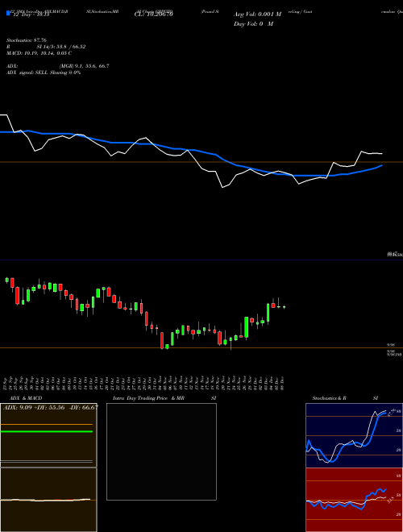This screenshot has height=532, width=403.
Task: Open the blue-background Stochastics mini chart
Action: tap(354, 435)
